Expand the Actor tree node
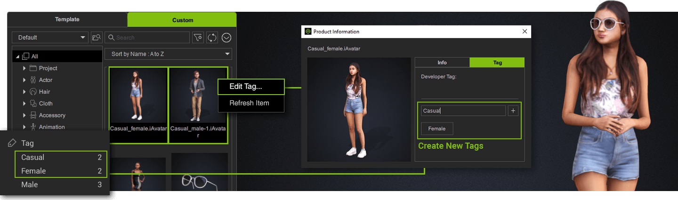 click(24, 80)
